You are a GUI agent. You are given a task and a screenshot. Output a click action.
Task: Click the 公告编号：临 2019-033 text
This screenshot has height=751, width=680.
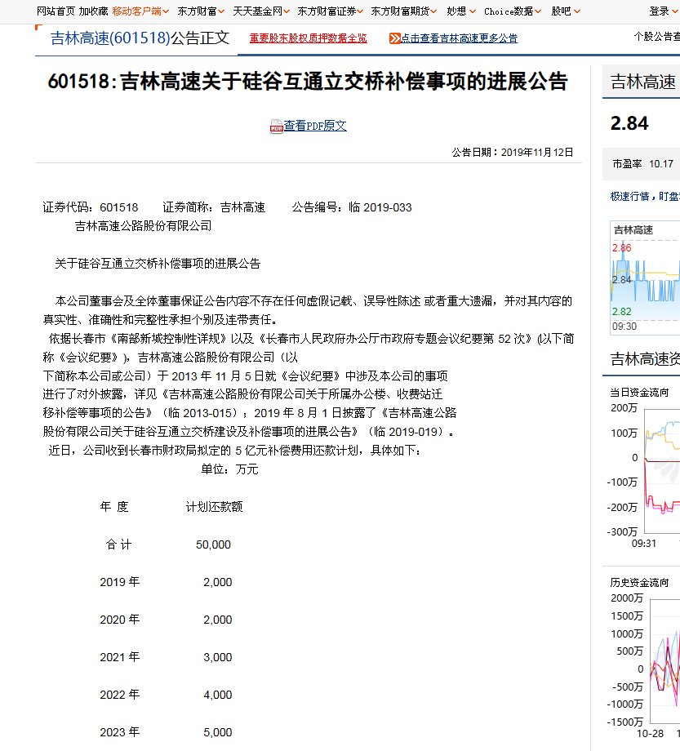[x=352, y=207]
